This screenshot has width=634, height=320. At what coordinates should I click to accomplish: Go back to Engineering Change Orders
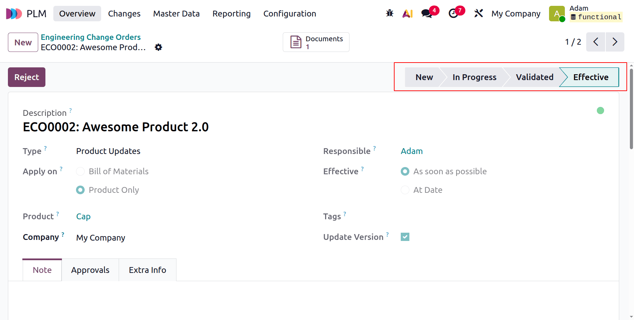click(x=91, y=37)
